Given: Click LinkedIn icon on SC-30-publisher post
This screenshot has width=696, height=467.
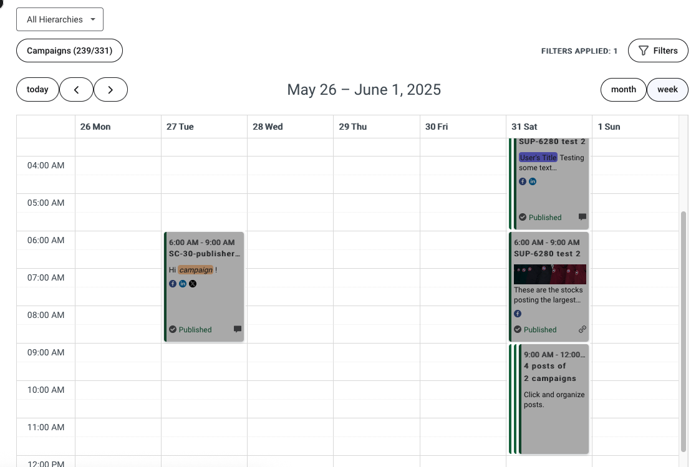Looking at the screenshot, I should (183, 284).
